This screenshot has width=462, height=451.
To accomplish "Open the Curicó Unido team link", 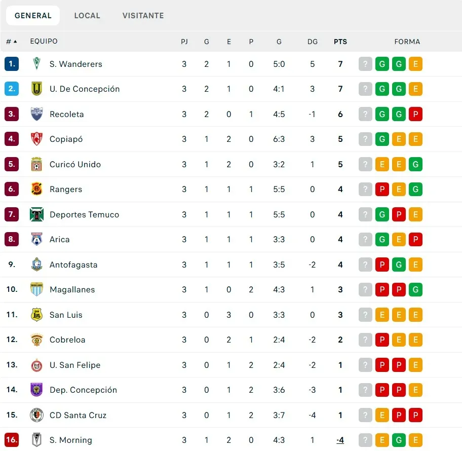I will (x=75, y=164).
